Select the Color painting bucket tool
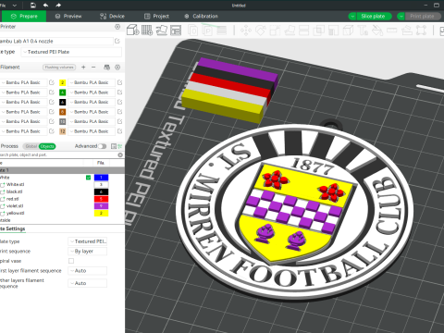This screenshot has width=444, height=333. [x=377, y=31]
